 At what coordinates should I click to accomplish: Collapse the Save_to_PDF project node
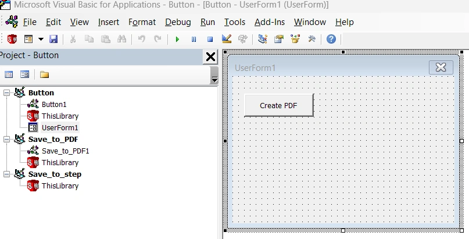(x=6, y=139)
